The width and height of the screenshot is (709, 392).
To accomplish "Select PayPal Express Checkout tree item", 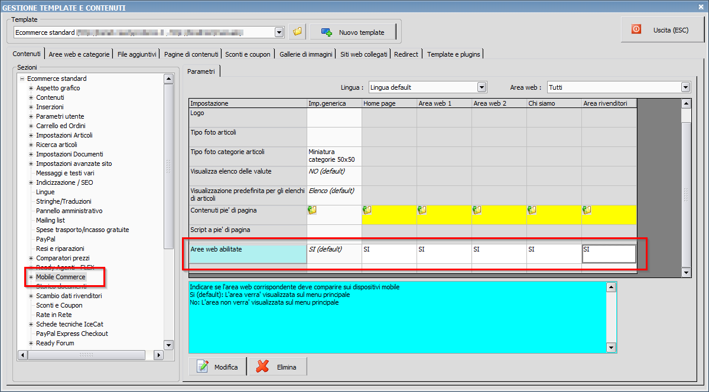I will click(72, 334).
